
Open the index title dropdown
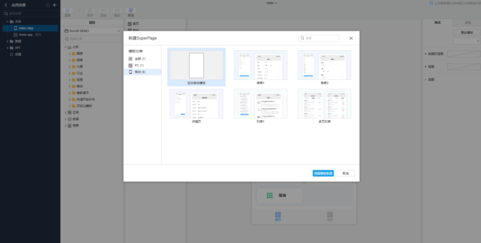pos(272,3)
